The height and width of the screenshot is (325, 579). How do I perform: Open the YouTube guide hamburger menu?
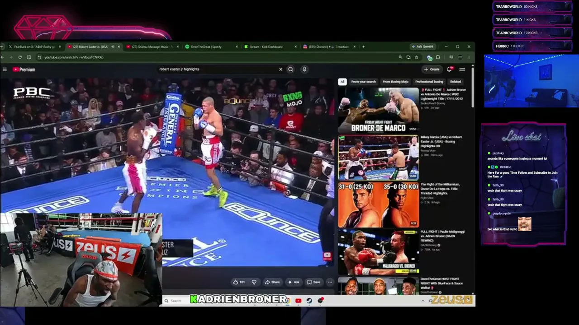(5, 70)
